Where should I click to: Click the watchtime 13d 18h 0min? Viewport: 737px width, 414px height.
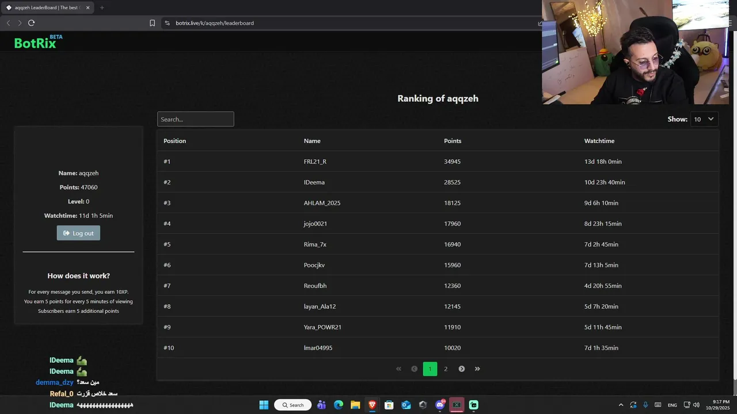click(x=603, y=162)
